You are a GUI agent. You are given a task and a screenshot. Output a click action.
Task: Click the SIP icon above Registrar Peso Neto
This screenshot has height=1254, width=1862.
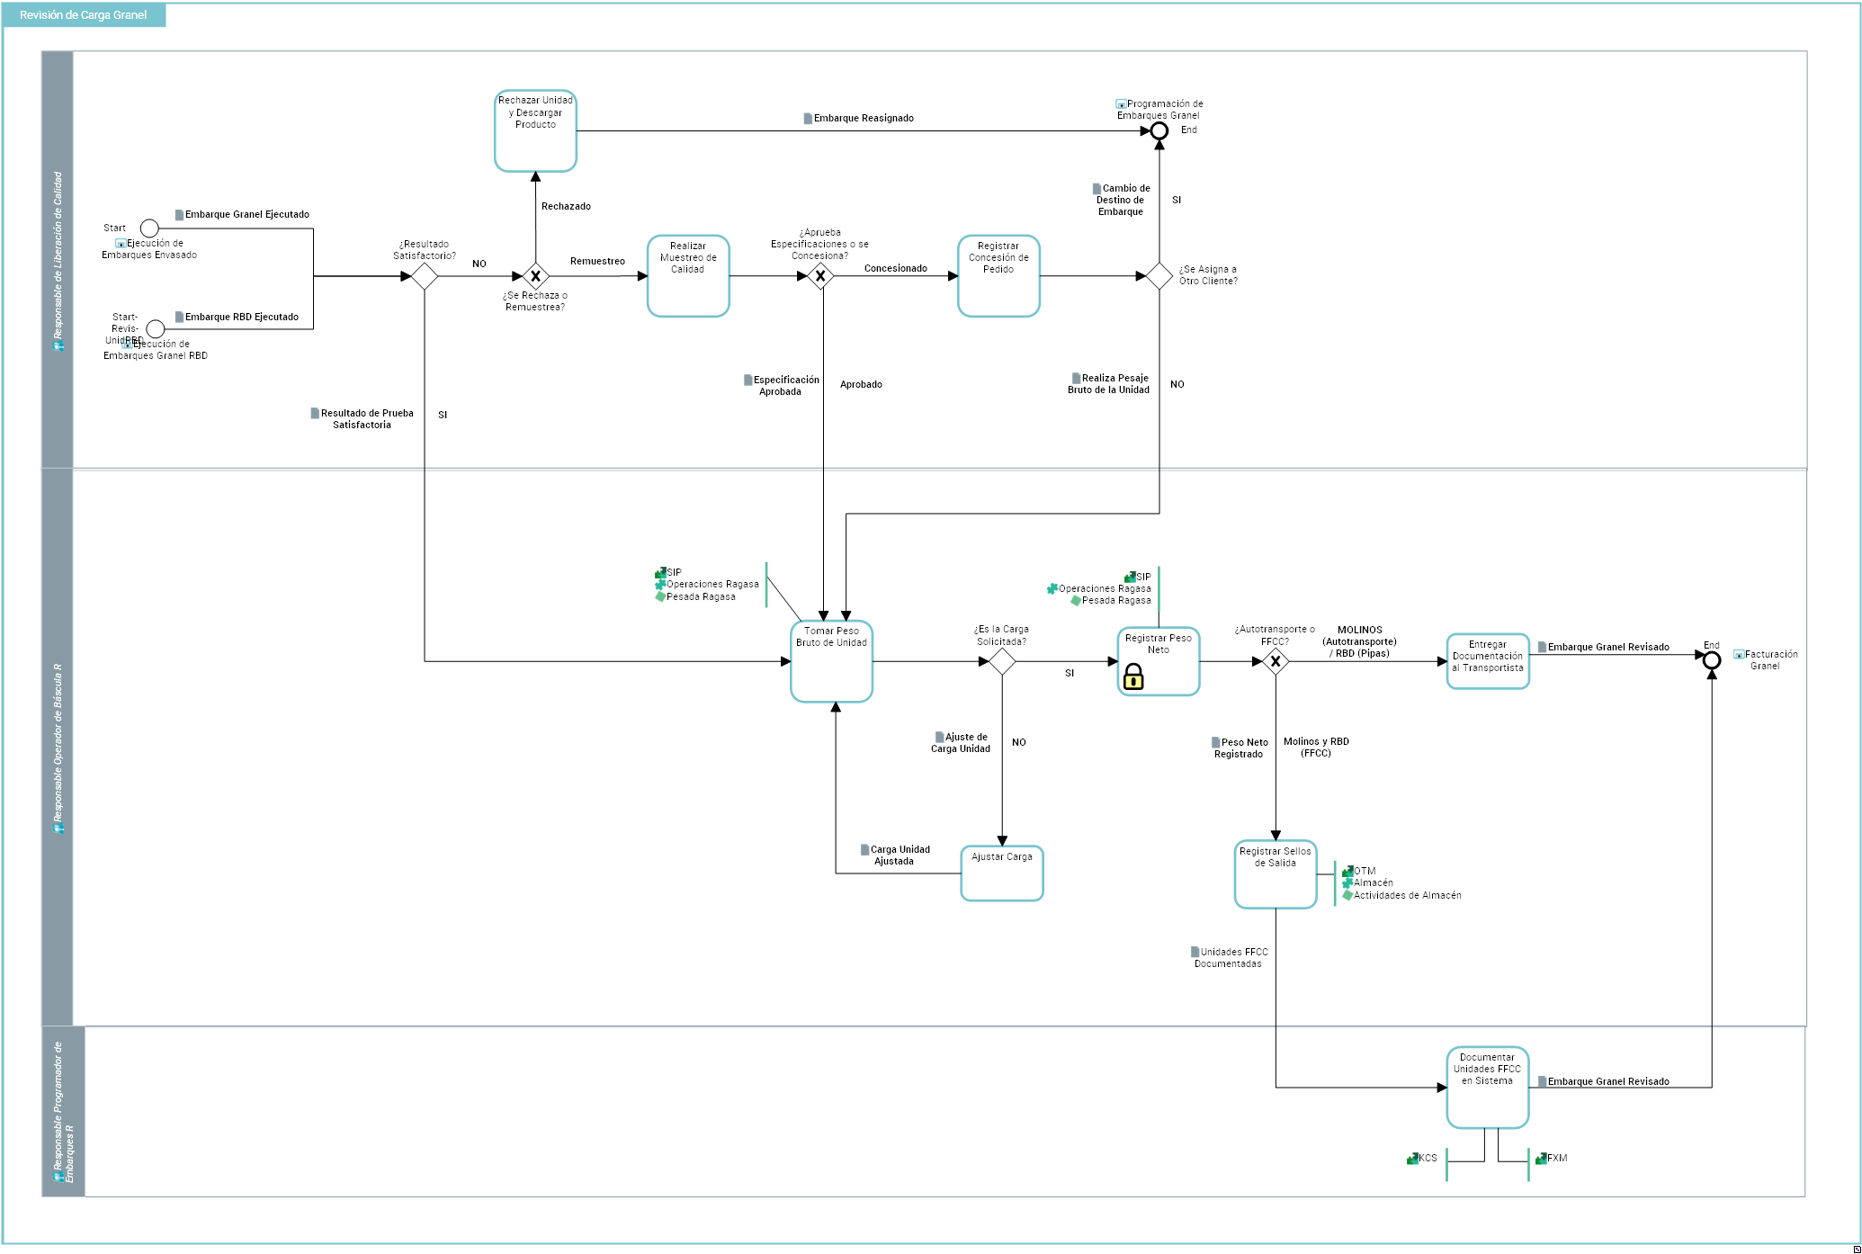tap(1130, 578)
